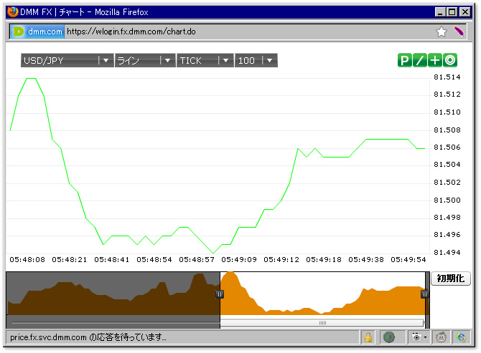Click the status text price.fx.svc.dmm.com
Image resolution: width=481 pixels, height=353 pixels.
[x=48, y=337]
